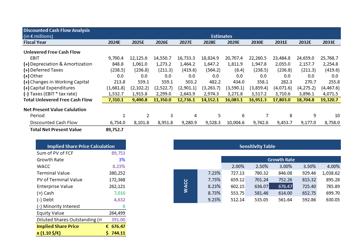Click the Growth Rate 3% input cell
The width and height of the screenshot is (364, 243).
point(122,160)
